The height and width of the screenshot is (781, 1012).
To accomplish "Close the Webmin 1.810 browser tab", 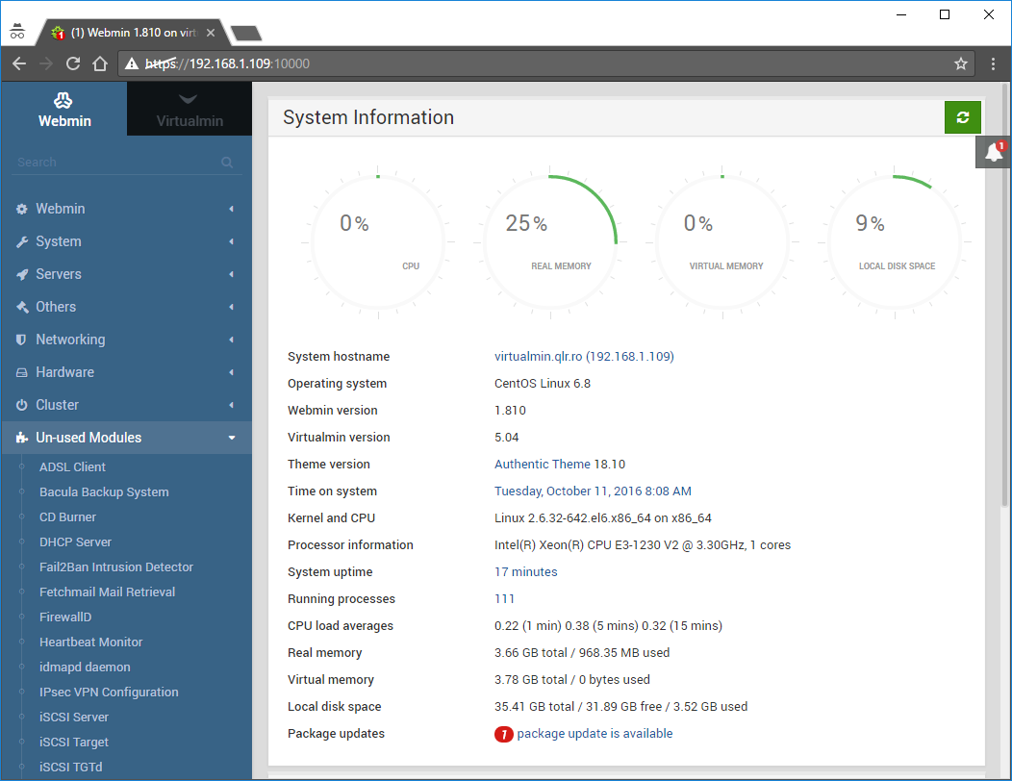I will [211, 33].
